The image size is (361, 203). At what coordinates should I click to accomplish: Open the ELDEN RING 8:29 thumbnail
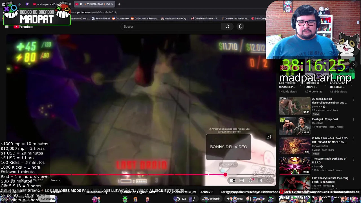tap(294, 145)
